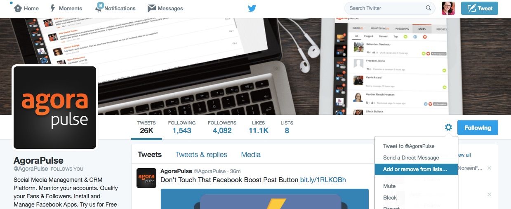Open Notifications bell icon

99,8
